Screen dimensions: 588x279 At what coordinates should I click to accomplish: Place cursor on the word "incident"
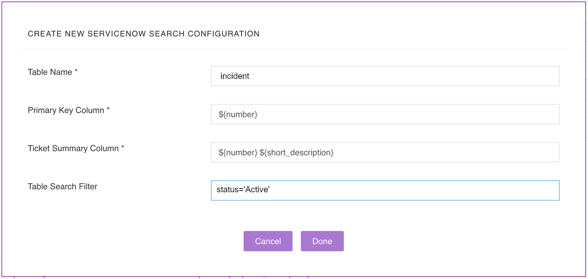(235, 76)
